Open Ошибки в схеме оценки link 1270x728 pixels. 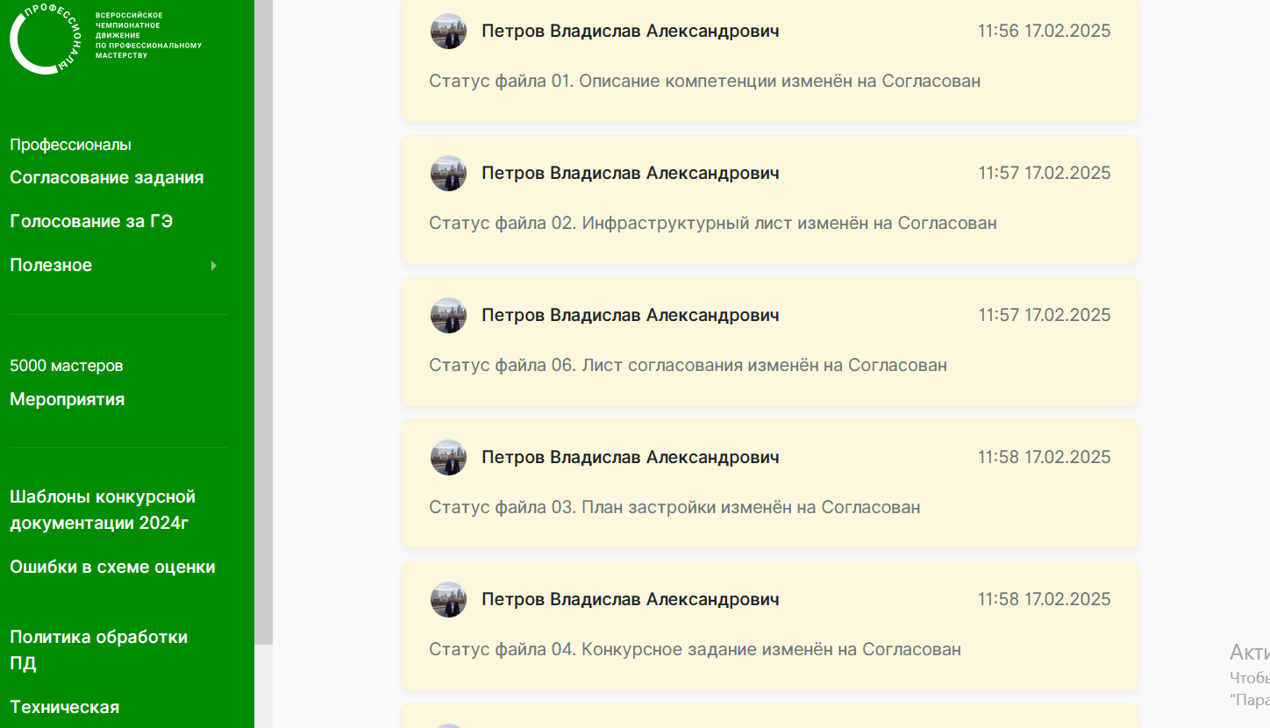112,567
